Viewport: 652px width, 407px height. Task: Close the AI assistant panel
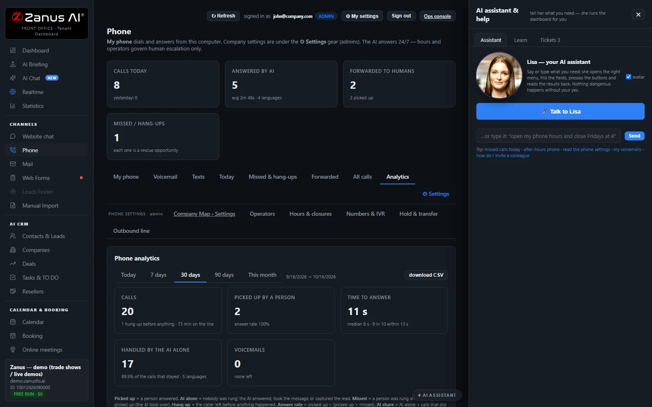[x=638, y=15]
